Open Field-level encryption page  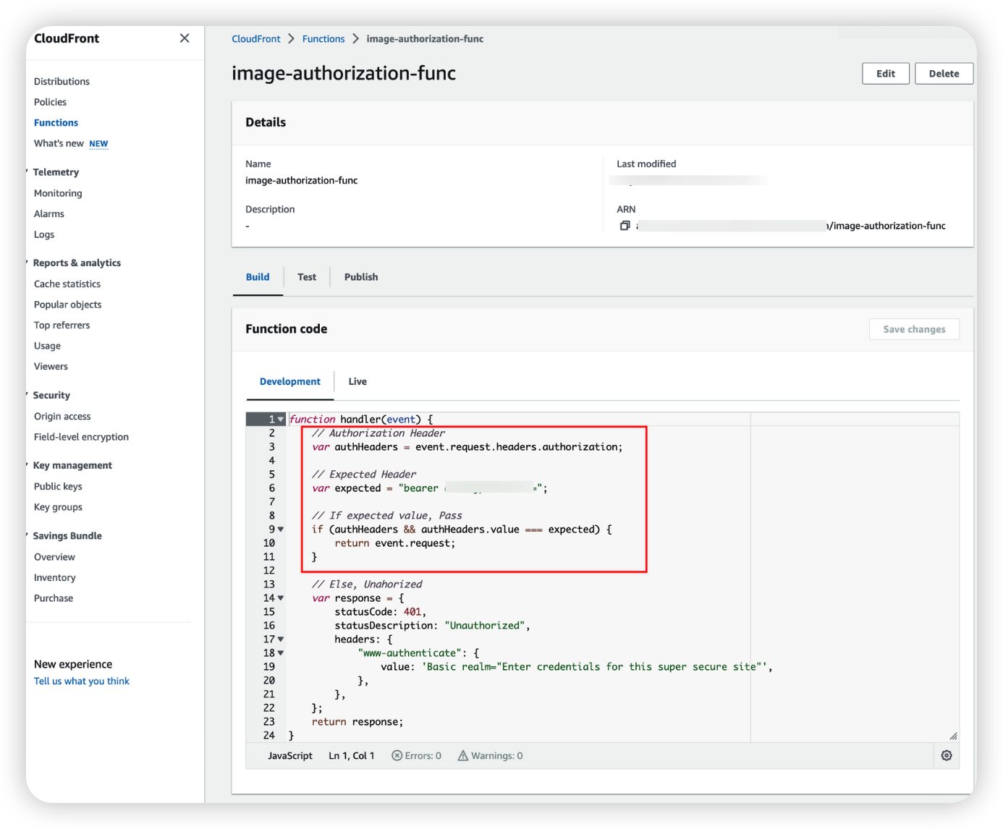click(81, 437)
